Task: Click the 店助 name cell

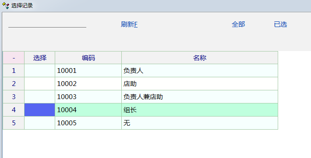Action: 200,84
